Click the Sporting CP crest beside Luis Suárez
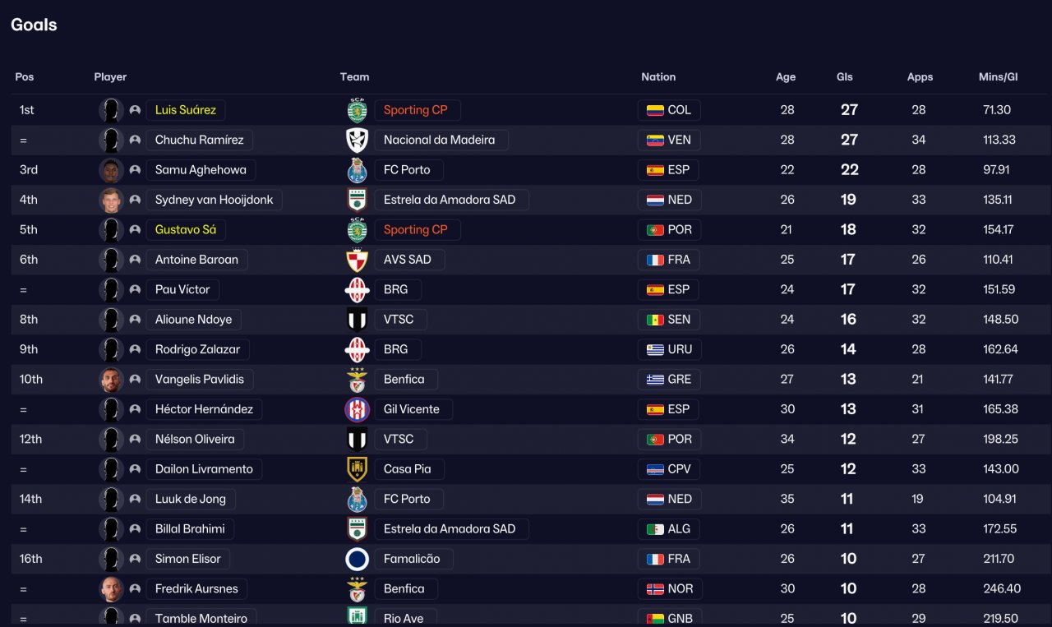1052x627 pixels. click(x=357, y=110)
